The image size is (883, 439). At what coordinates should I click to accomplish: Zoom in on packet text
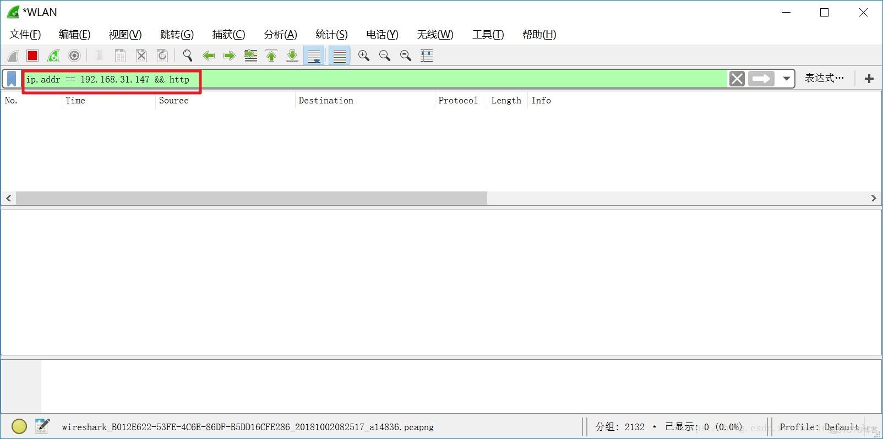pos(363,56)
